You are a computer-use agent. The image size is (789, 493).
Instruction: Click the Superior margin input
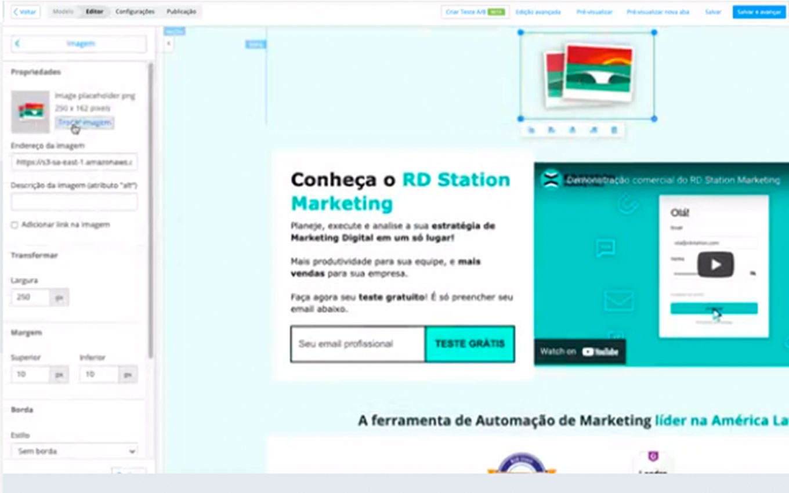[30, 375]
